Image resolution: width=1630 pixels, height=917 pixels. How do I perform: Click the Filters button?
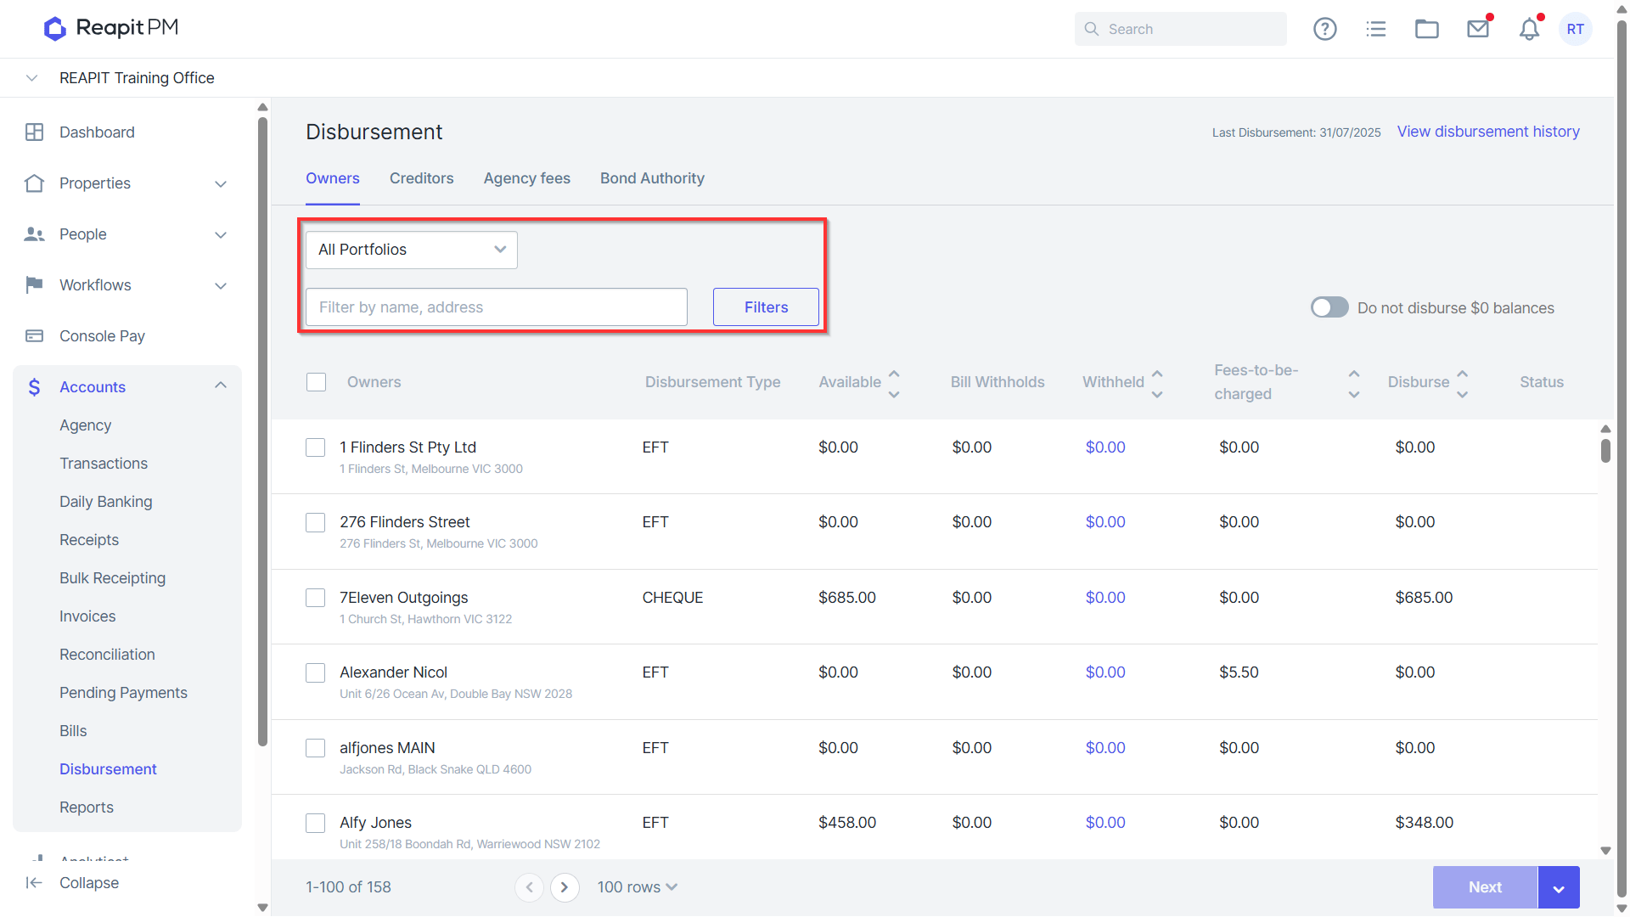coord(766,307)
